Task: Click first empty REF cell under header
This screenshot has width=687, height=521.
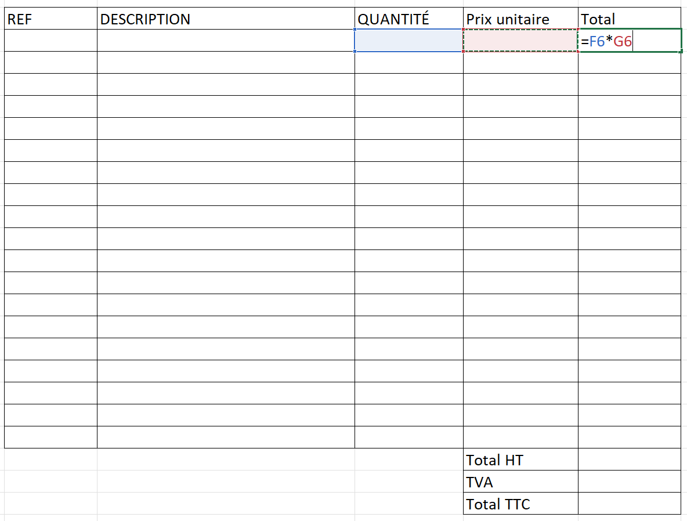Action: coord(50,41)
